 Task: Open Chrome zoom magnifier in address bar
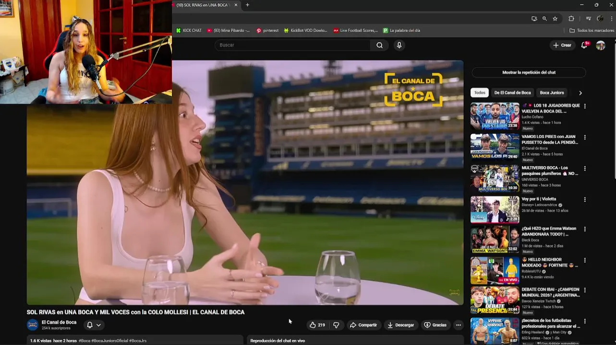544,18
